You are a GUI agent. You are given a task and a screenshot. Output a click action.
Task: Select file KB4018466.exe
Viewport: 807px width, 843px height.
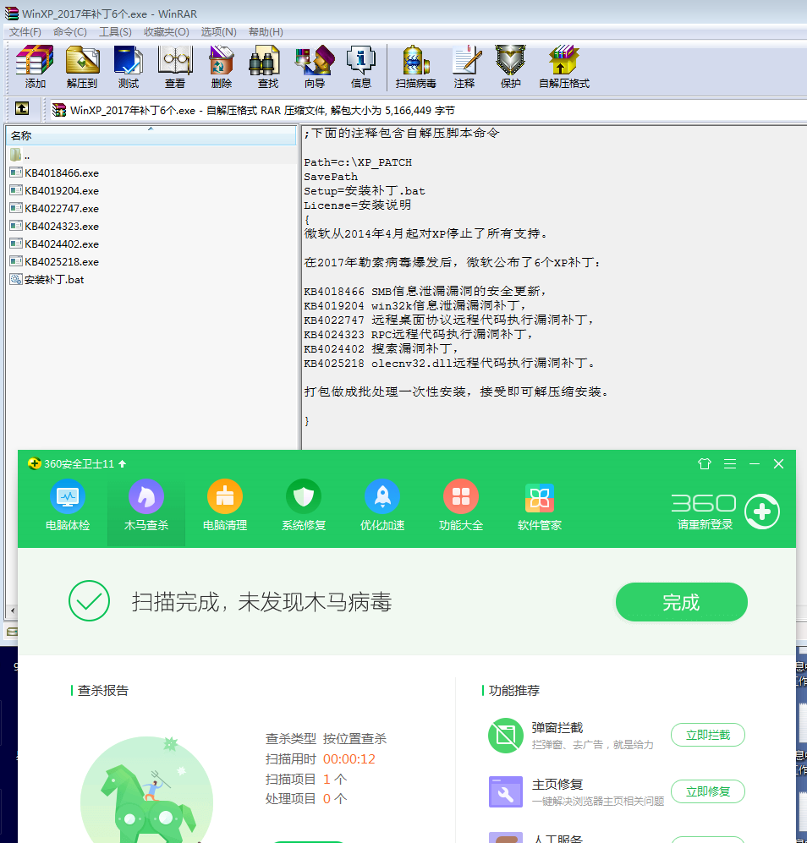pyautogui.click(x=54, y=173)
